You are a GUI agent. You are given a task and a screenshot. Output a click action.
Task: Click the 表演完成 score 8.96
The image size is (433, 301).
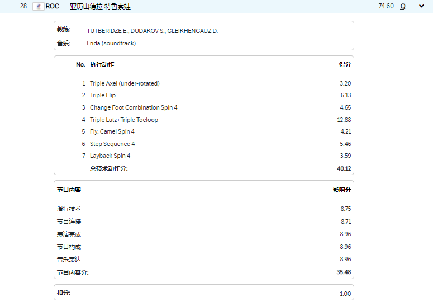345,234
